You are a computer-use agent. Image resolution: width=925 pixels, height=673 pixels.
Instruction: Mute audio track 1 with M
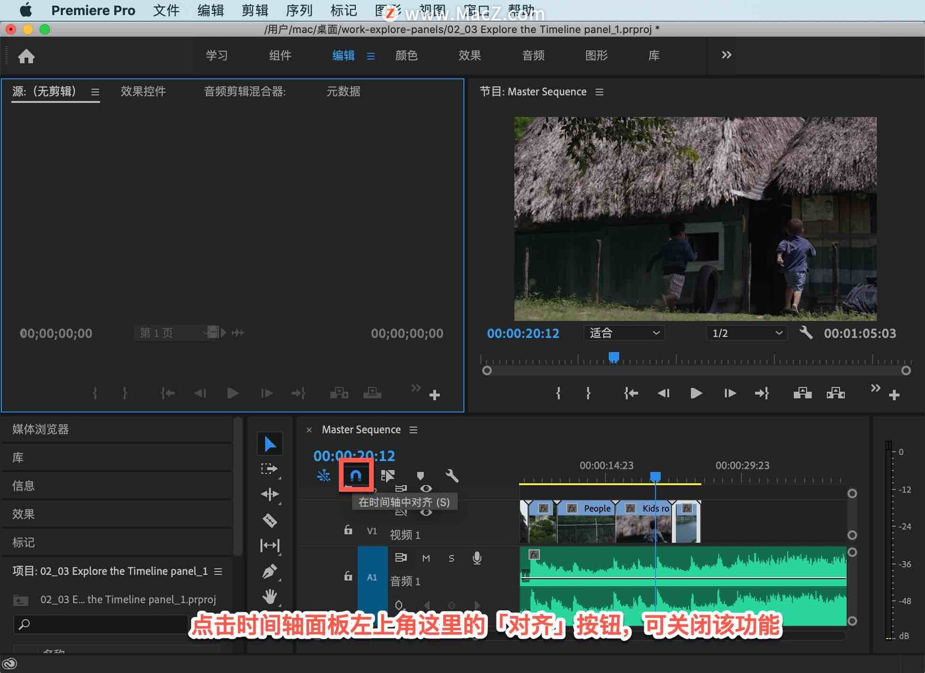[426, 558]
